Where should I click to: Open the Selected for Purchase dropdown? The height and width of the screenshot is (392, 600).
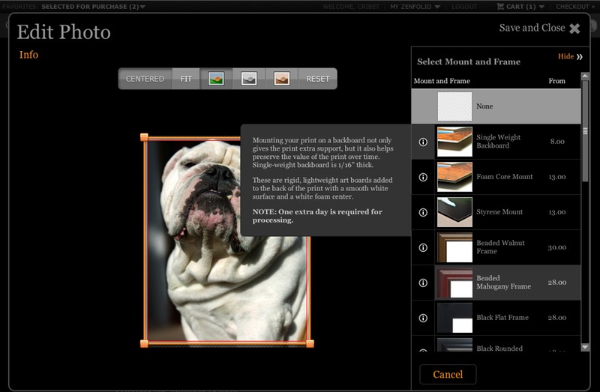(x=94, y=7)
